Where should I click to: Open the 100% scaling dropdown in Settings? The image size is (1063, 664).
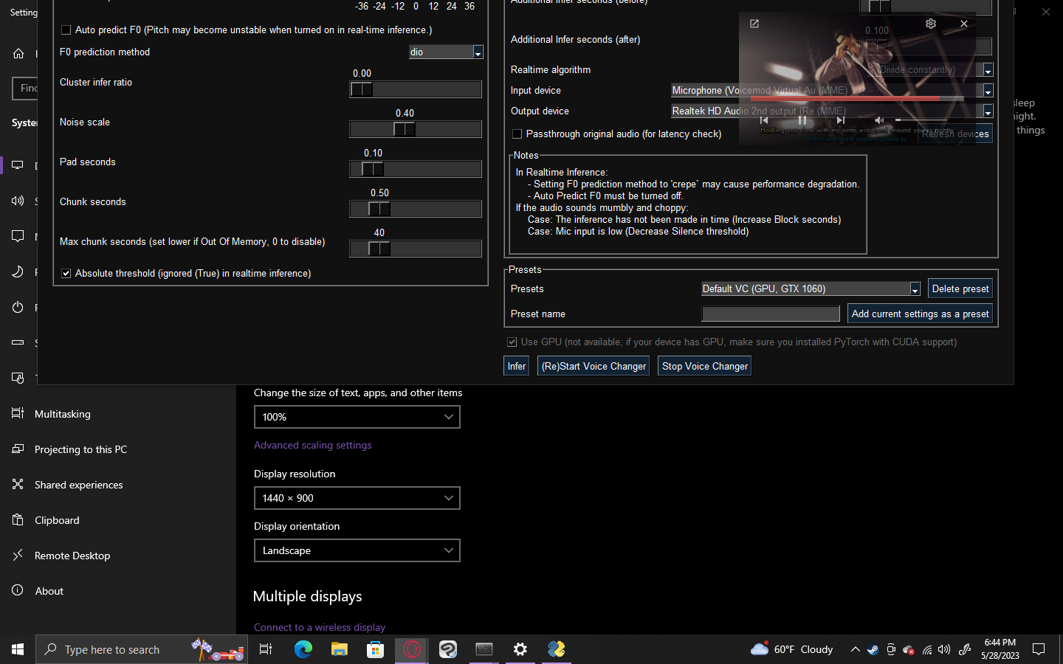[x=357, y=417]
